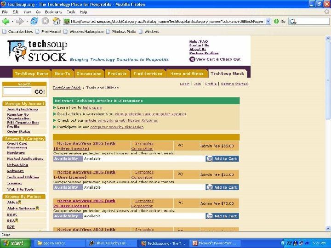Click the Getting Started link
The width and height of the screenshot is (331, 248).
point(234,84)
